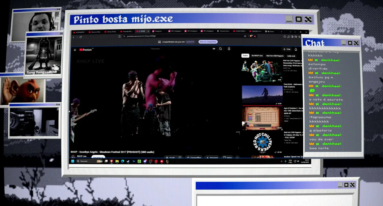Open the Homem-Aranha browser tab
383x206 pixels.
point(223,31)
